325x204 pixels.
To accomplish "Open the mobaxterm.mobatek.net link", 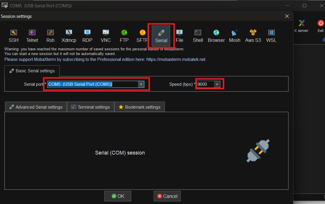I will coord(176,59).
